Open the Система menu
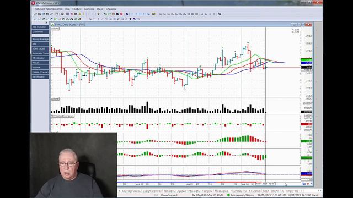This screenshot has width=353, height=198. click(x=89, y=9)
